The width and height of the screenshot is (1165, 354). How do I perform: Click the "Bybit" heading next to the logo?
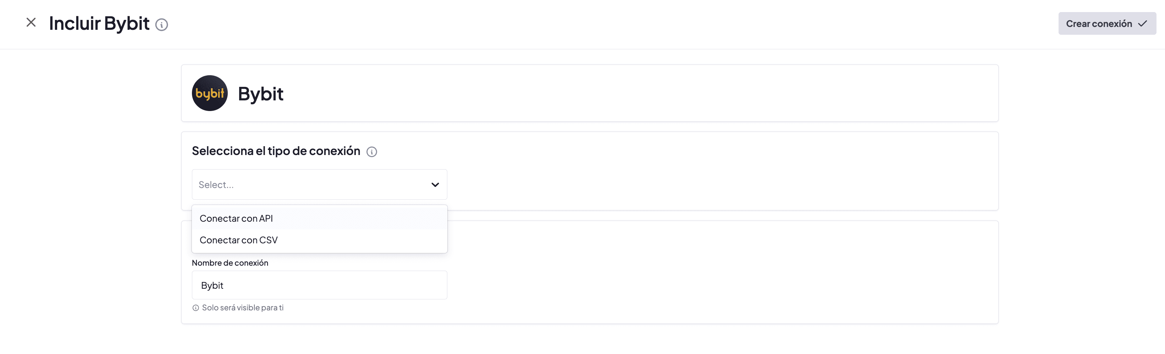point(261,93)
